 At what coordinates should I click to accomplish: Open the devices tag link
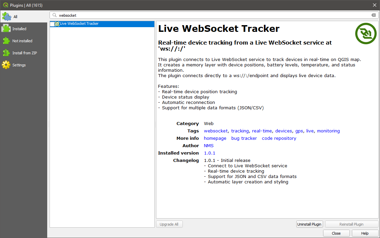[284, 131]
